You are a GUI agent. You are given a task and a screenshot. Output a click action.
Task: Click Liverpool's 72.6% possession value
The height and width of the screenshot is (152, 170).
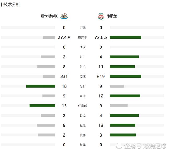[101, 37]
